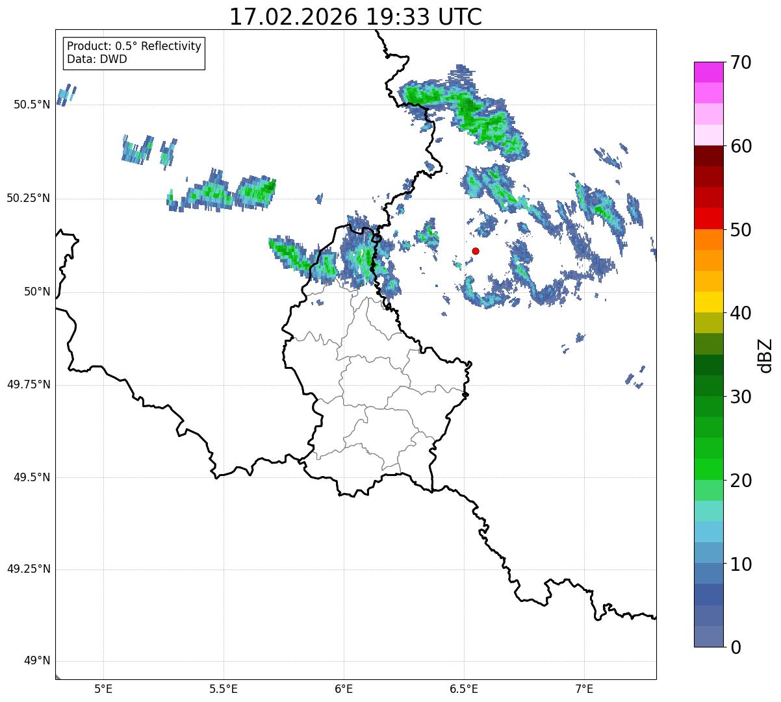Click the longitude label 6°E
781x702 pixels.
344,688
